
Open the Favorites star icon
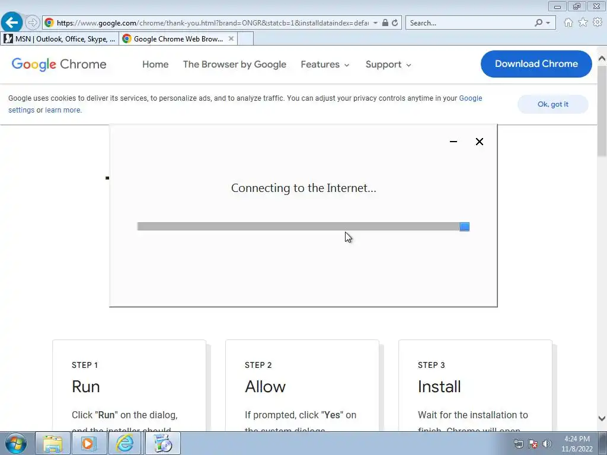click(583, 23)
